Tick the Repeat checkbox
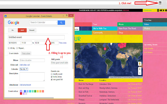167x104 pixels. (x=17, y=48)
